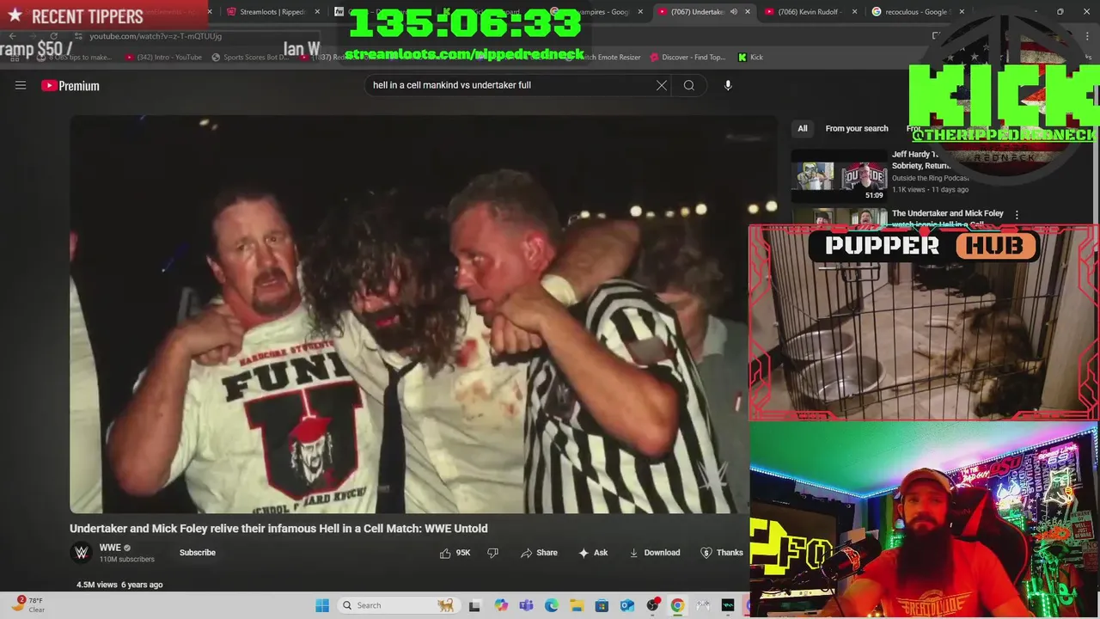This screenshot has height=619, width=1100.
Task: Share the WWE Untold video
Action: point(539,553)
